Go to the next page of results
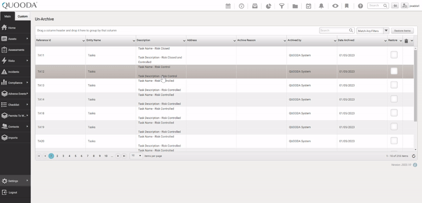The image size is (422, 203). pyautogui.click(x=118, y=156)
